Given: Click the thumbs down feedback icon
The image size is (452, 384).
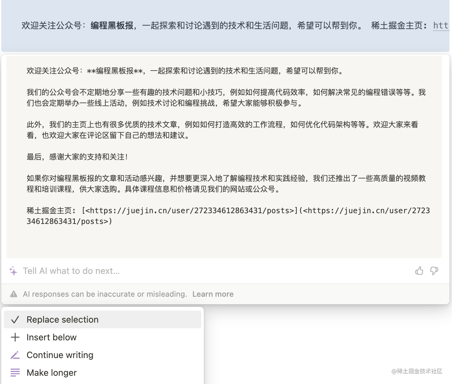Looking at the screenshot, I should click(x=434, y=271).
